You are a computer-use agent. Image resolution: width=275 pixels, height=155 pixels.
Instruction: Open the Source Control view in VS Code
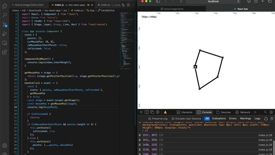coord(5,25)
